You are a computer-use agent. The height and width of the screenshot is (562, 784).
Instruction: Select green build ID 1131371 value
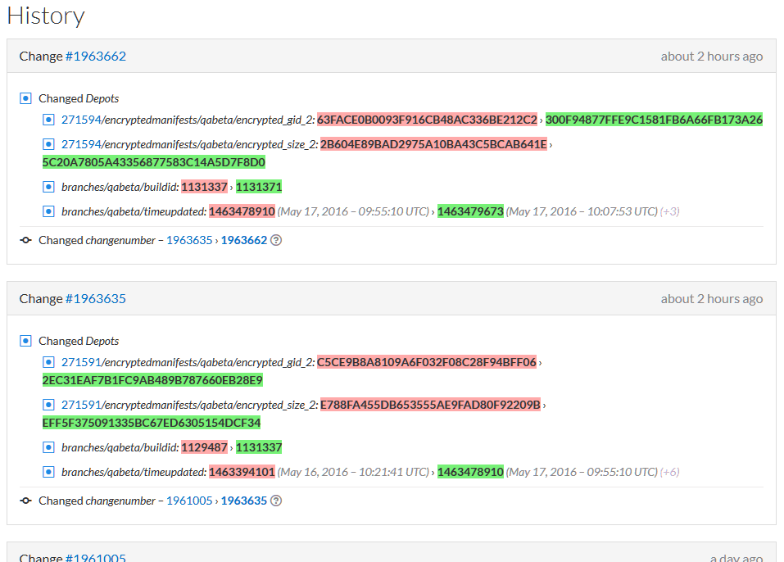coord(259,187)
